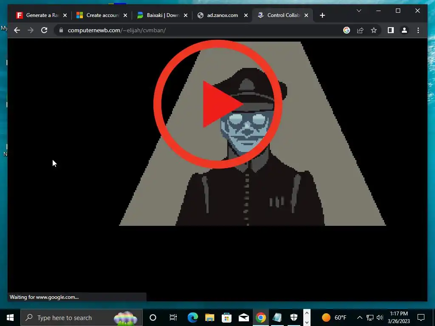Open the notepad-like taskbar app
Viewport: 435px width, 326px height.
click(277, 318)
